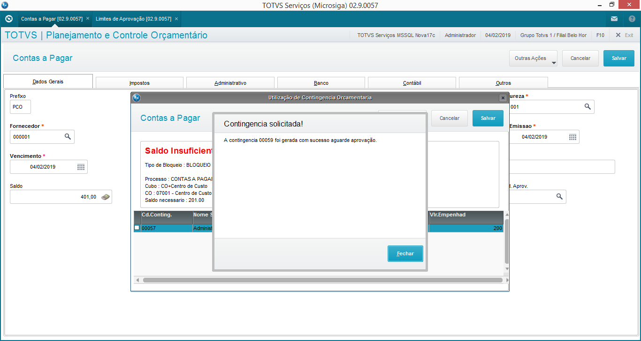Screen dimensions: 641x341
Task: Click the 'Cubo : CO+Centro de Custo' line
Action: coord(176,186)
